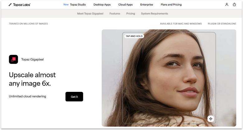Click the TAP AND HOLD label
Screen dimensions: 243x130
point(134,36)
